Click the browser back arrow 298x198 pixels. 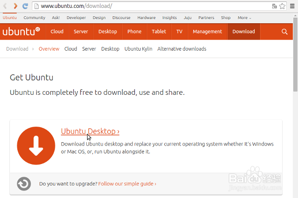[x=5, y=6]
